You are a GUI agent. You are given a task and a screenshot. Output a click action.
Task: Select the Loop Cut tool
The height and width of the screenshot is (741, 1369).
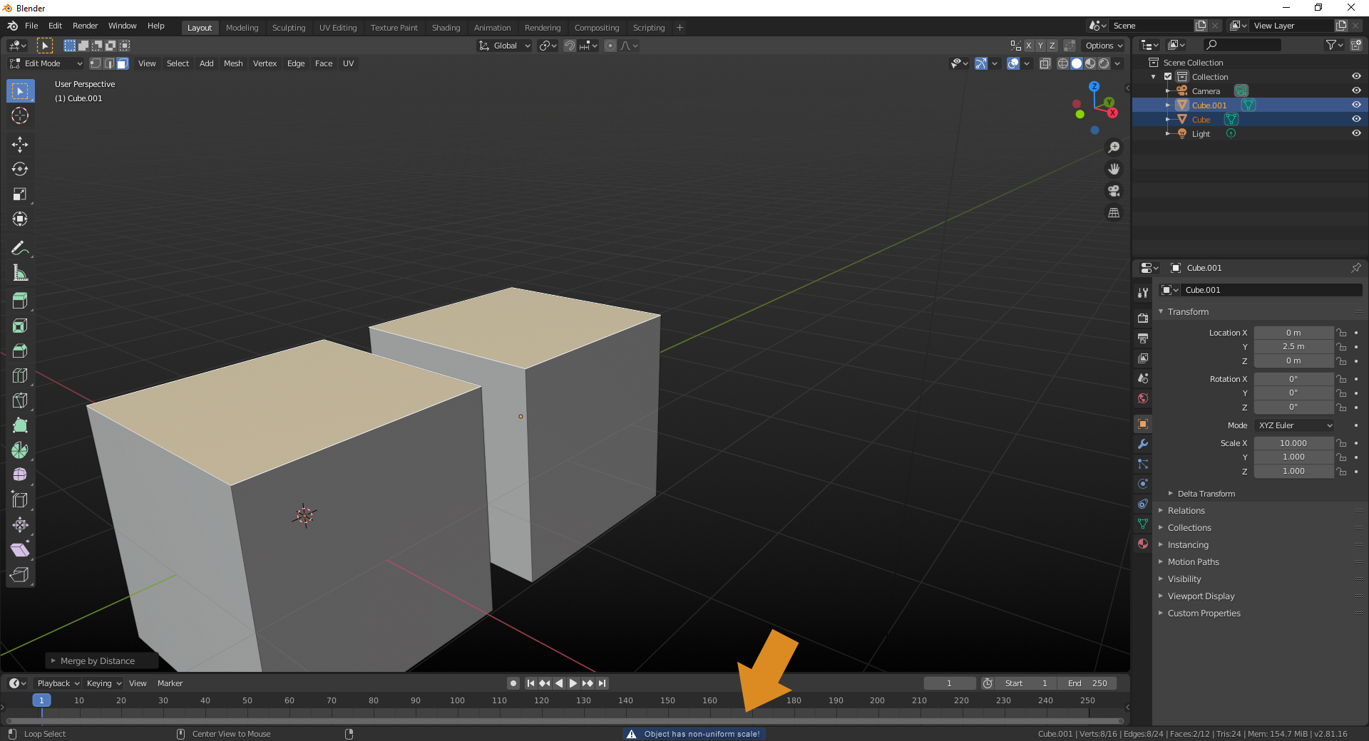pos(20,375)
